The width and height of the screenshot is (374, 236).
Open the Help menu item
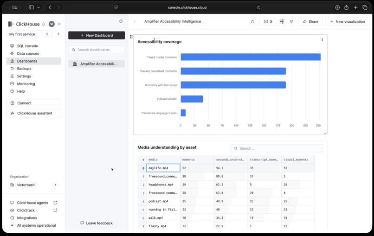(20, 91)
